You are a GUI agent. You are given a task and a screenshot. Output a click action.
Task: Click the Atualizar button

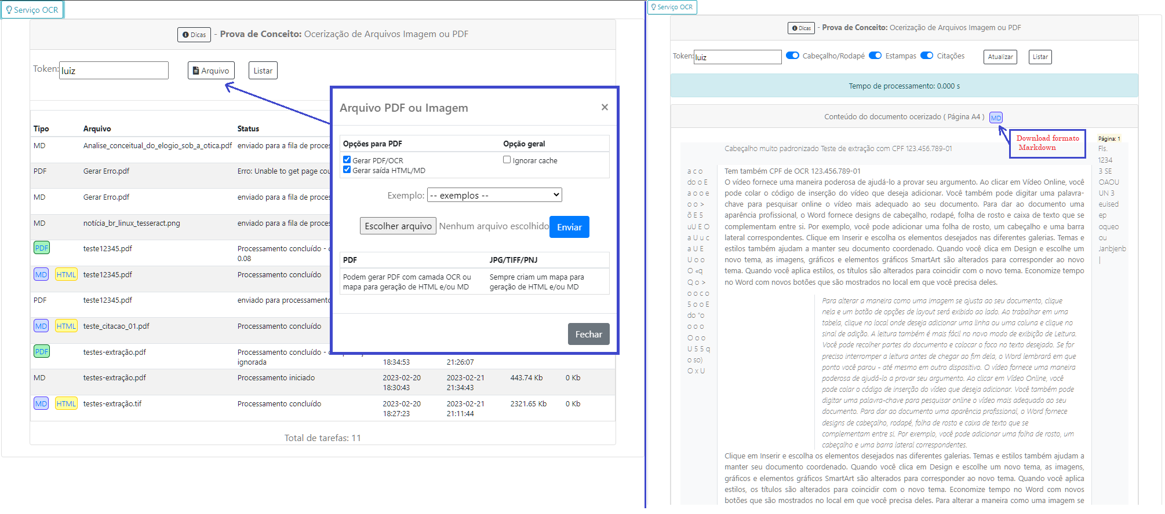click(1000, 57)
